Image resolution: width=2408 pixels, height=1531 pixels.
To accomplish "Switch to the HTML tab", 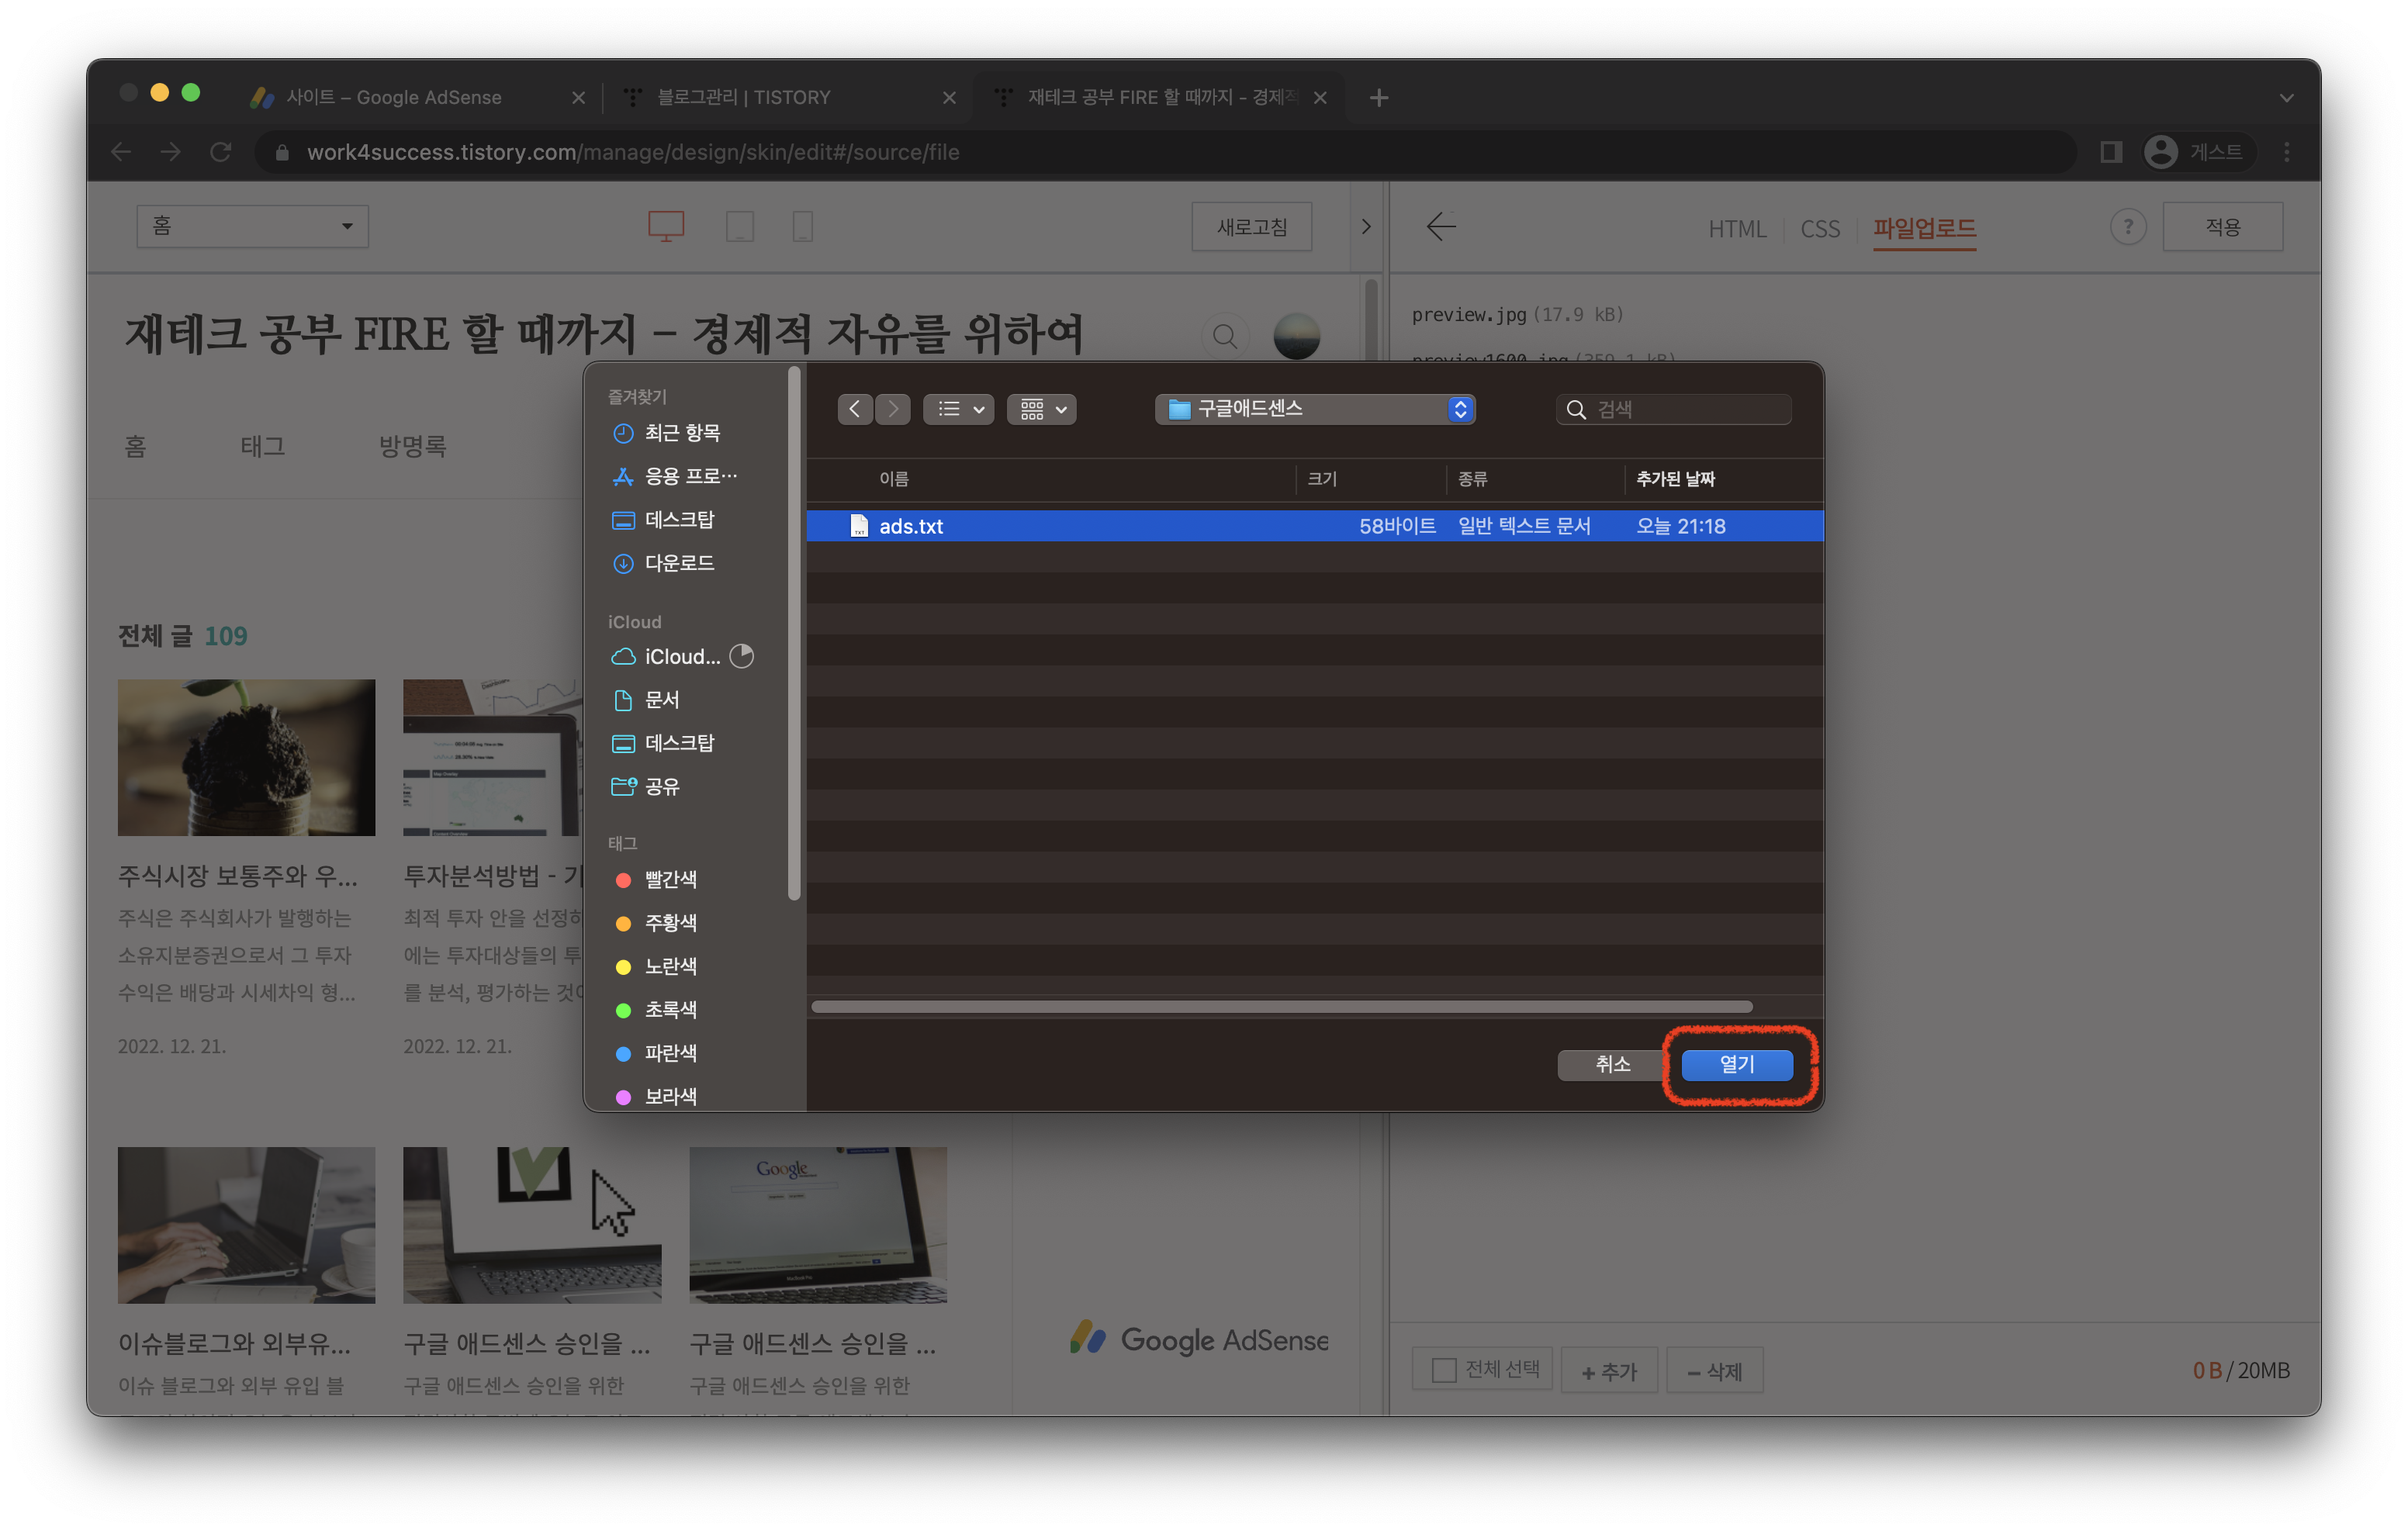I will coord(1738,228).
